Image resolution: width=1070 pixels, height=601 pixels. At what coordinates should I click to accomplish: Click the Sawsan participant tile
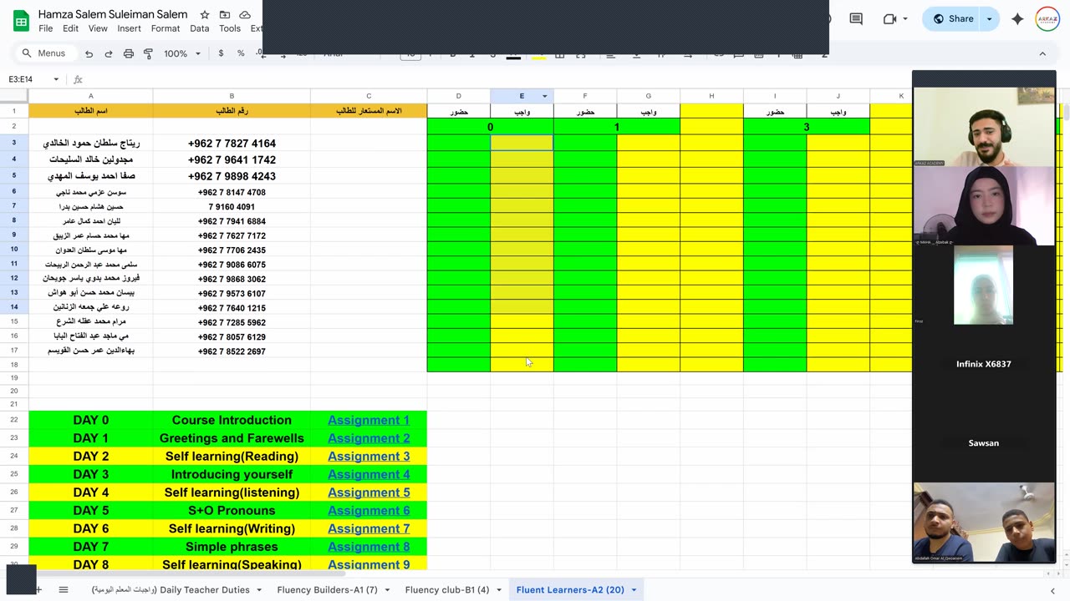pos(984,443)
